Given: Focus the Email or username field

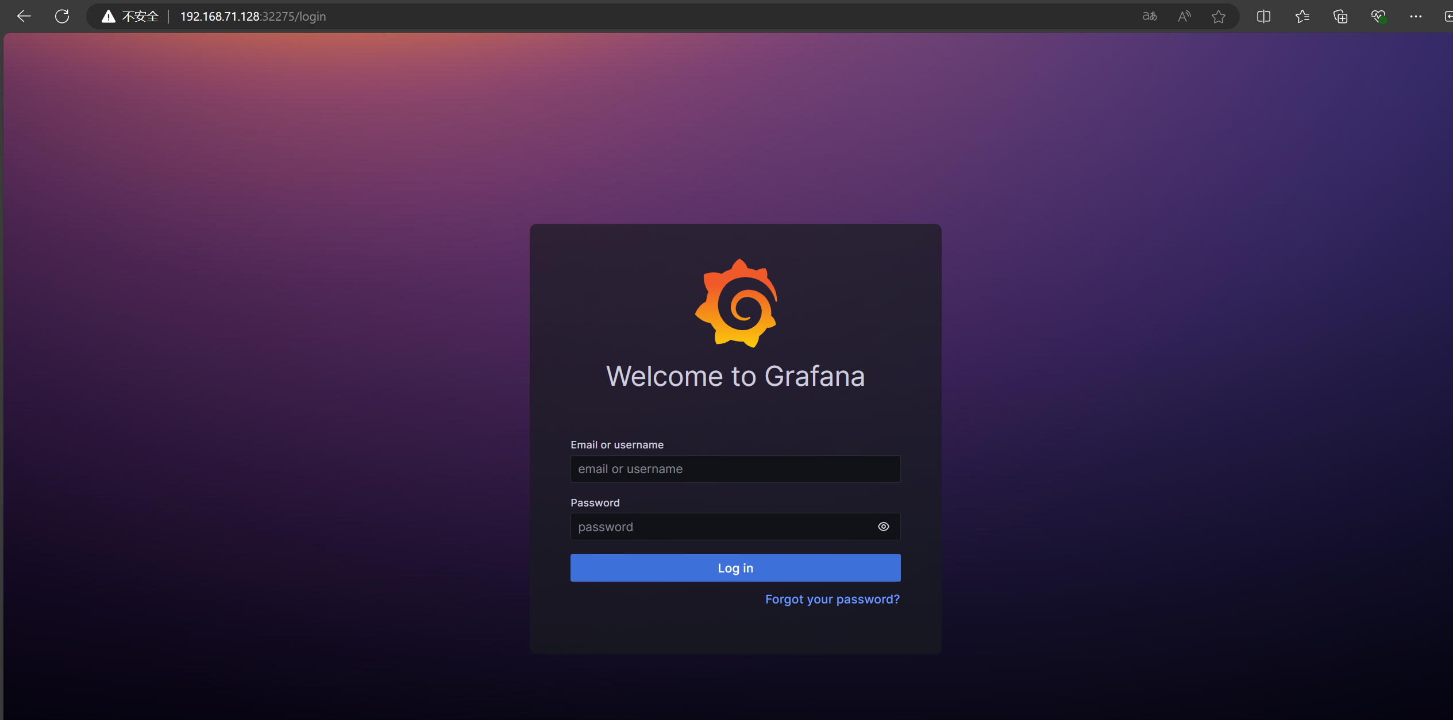Looking at the screenshot, I should coord(735,469).
